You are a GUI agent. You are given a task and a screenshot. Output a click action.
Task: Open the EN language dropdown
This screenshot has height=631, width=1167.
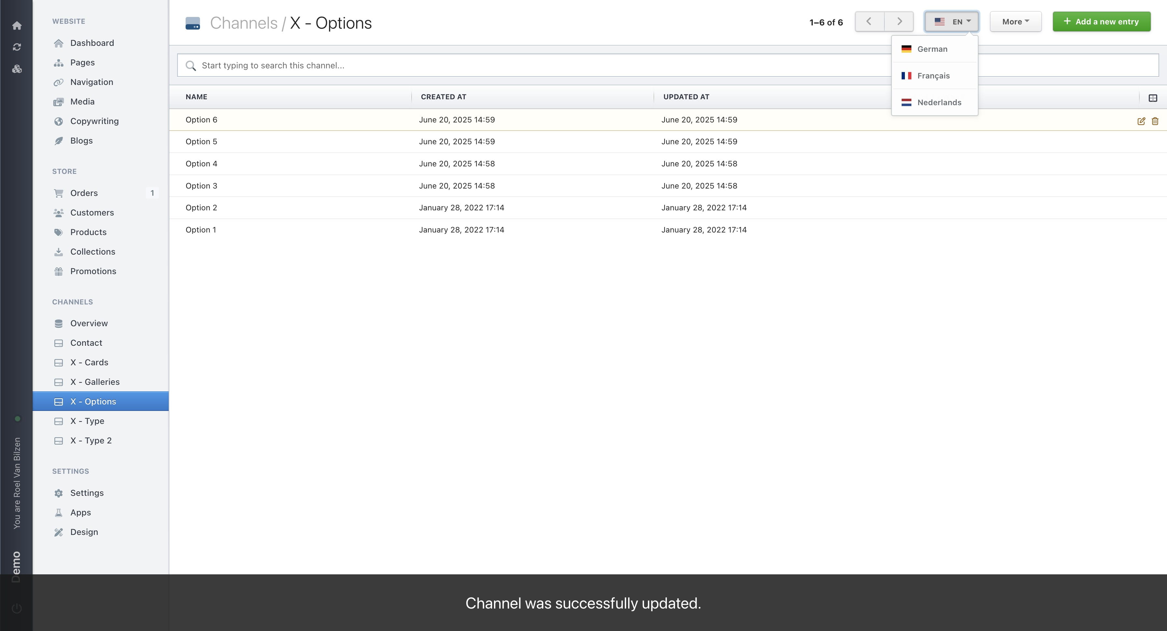point(951,21)
